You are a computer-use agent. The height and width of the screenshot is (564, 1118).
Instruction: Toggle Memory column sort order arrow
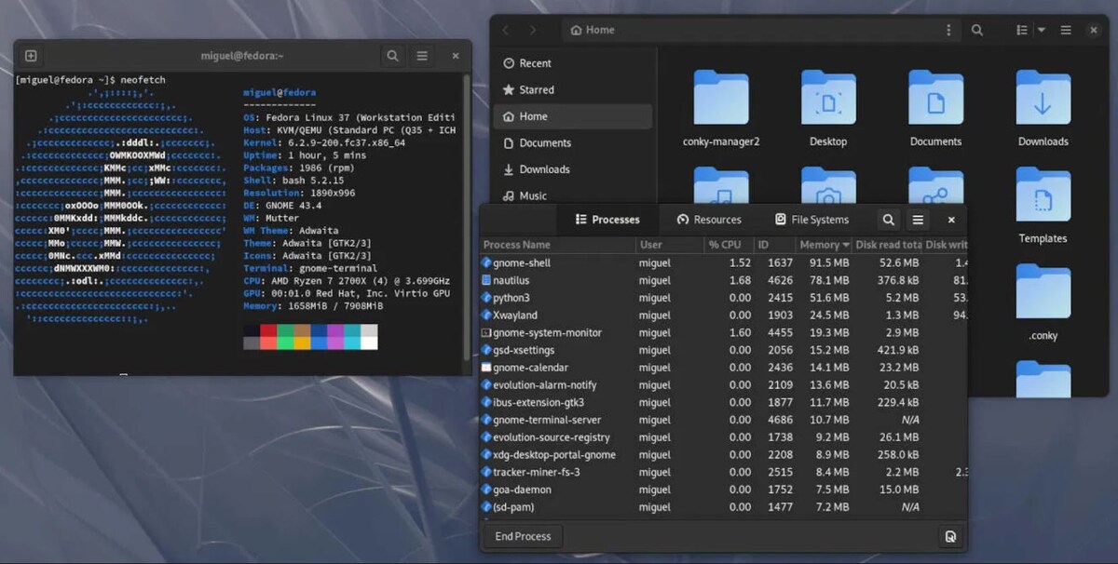pos(846,245)
